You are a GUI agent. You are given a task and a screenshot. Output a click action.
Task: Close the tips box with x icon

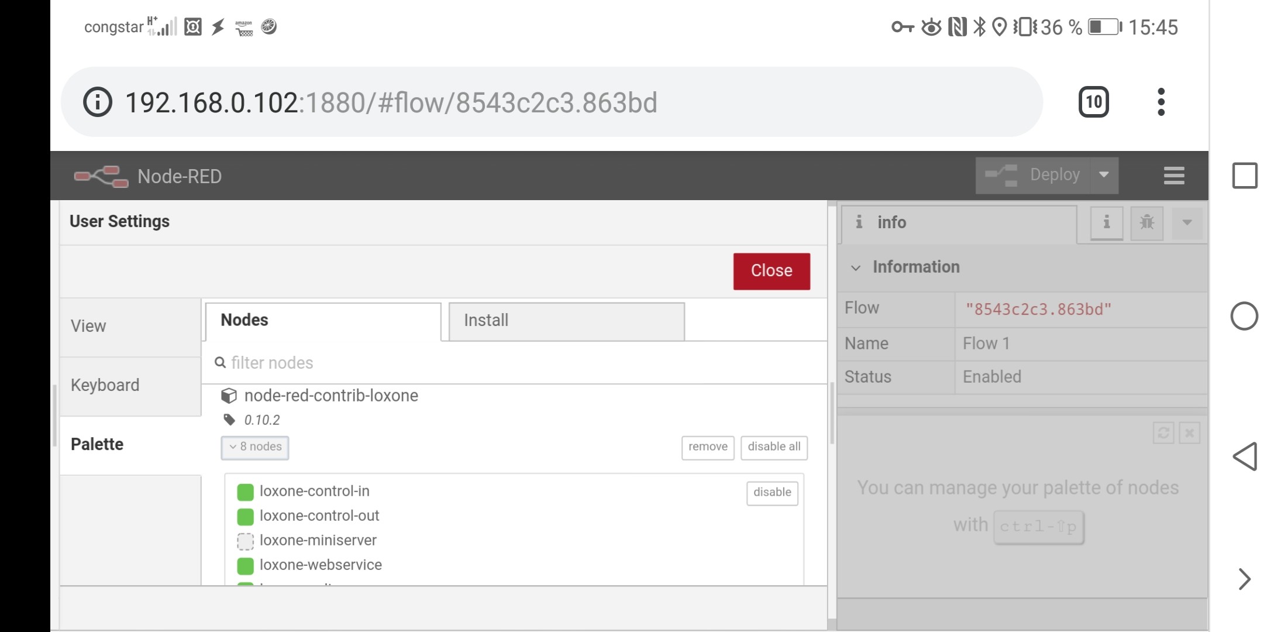click(x=1189, y=433)
